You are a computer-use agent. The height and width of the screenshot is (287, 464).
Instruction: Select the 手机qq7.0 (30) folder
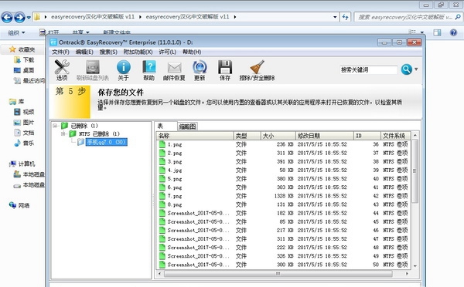click(x=107, y=142)
